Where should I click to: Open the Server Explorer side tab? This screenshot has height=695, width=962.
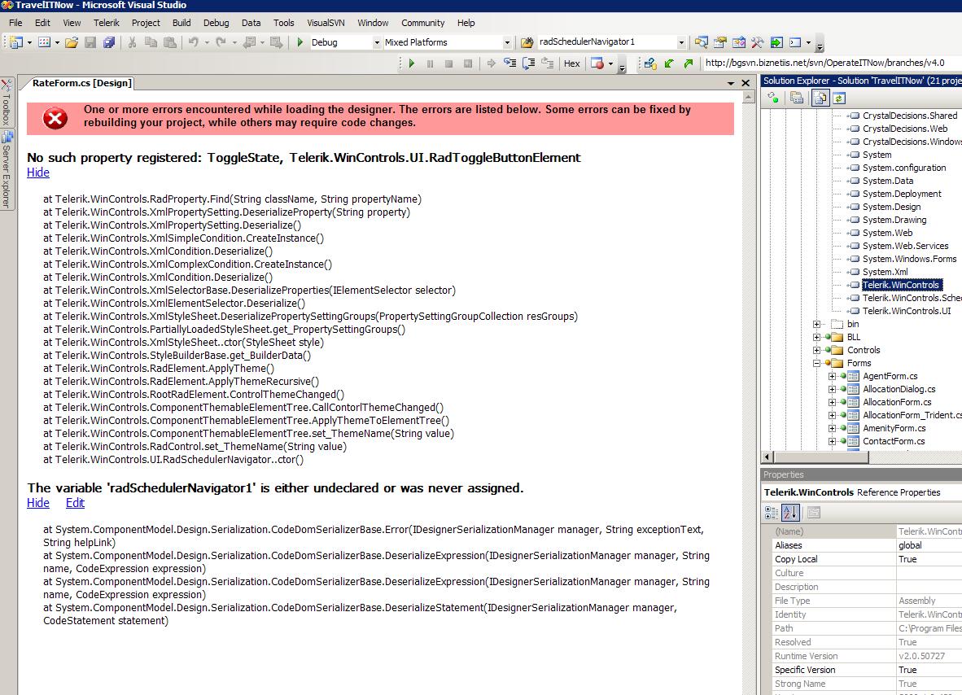coord(7,170)
